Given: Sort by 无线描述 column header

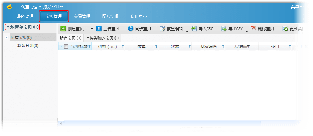Looking at the screenshot, I should pos(242,47).
